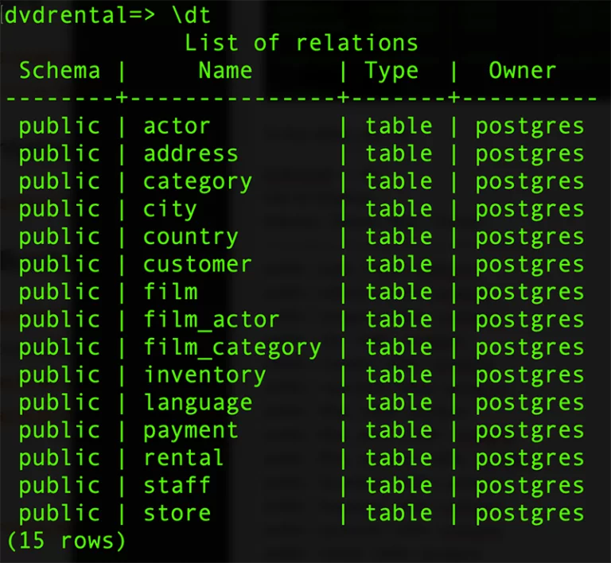Select the 'language' table name
This screenshot has width=611, height=563.
click(x=197, y=403)
